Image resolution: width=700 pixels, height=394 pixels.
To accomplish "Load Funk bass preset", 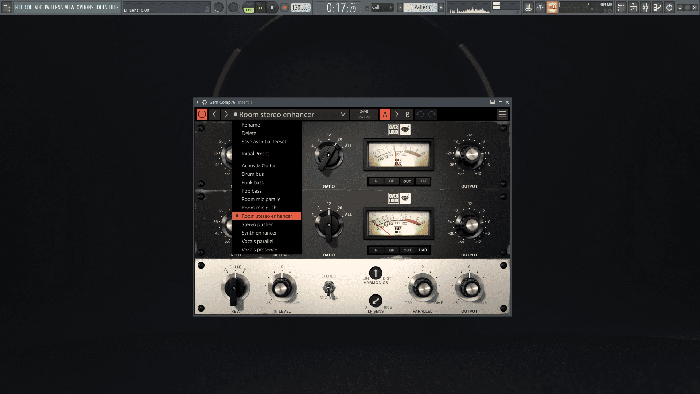I will (267, 182).
